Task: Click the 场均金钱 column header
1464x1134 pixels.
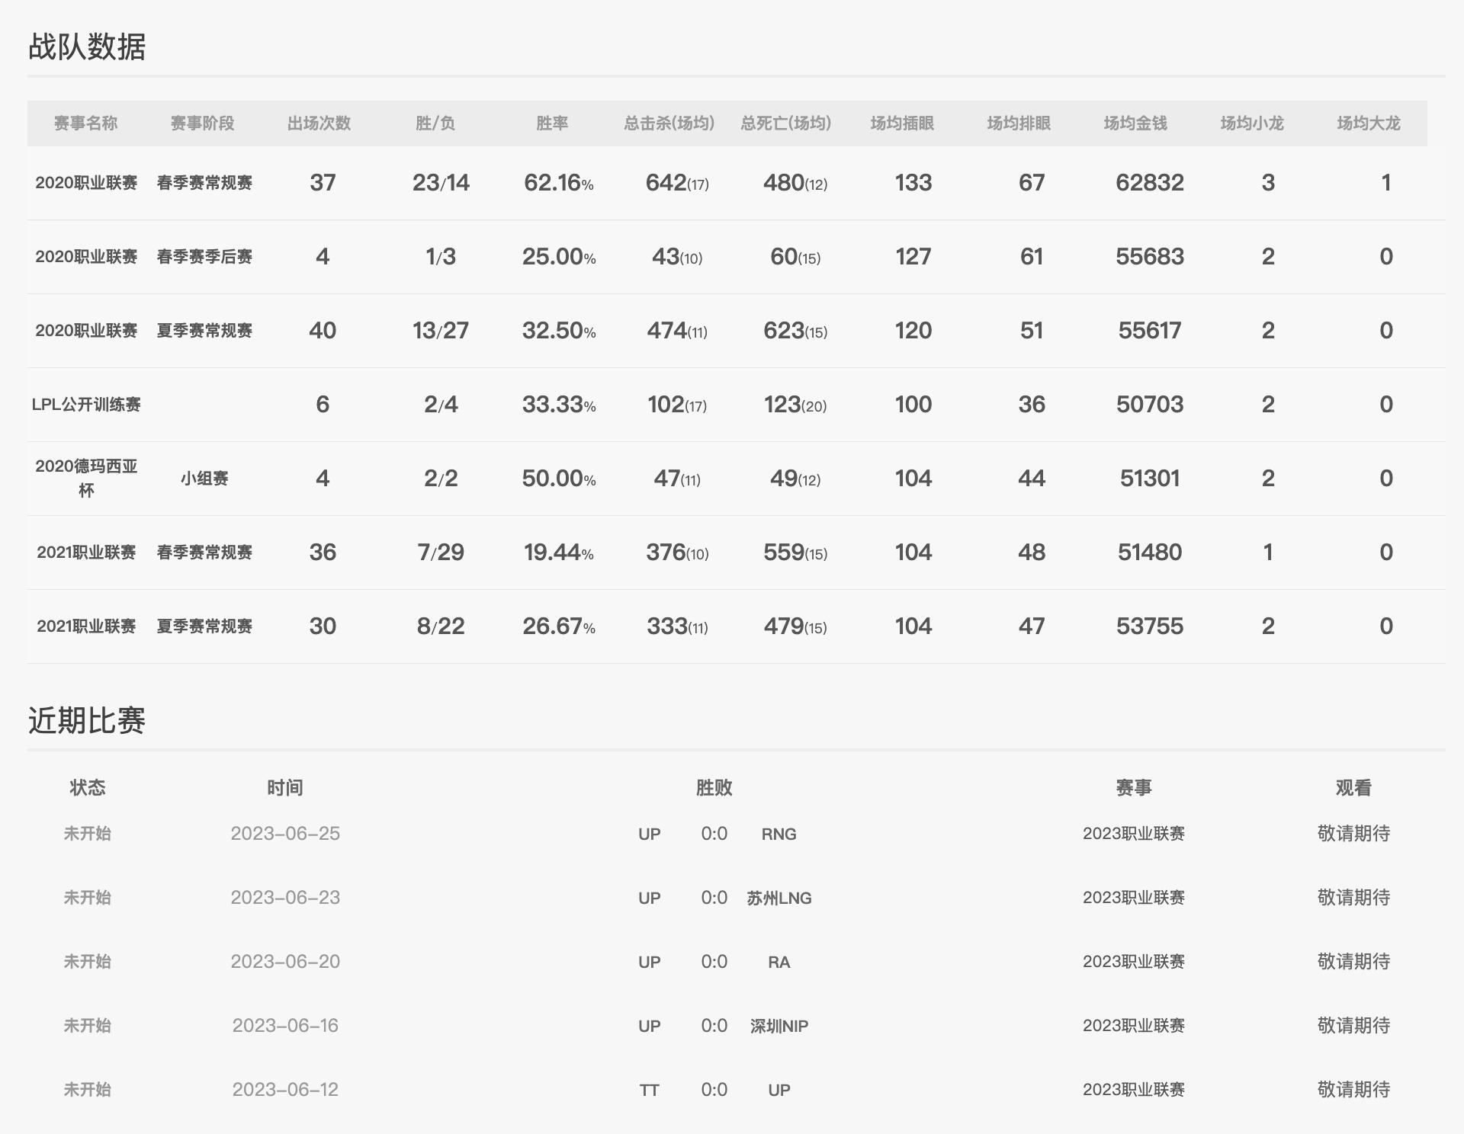Action: 1135,123
